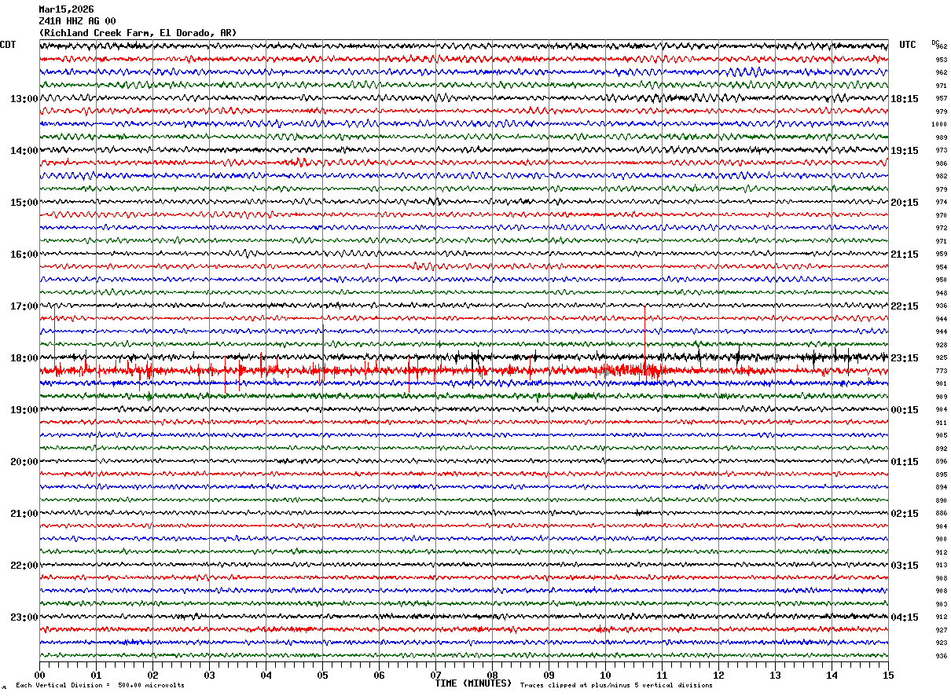Click the location "(Richland Creek Farm, El Dorado, AR)"
Viewport: 951px width, 696px height.
coord(138,33)
